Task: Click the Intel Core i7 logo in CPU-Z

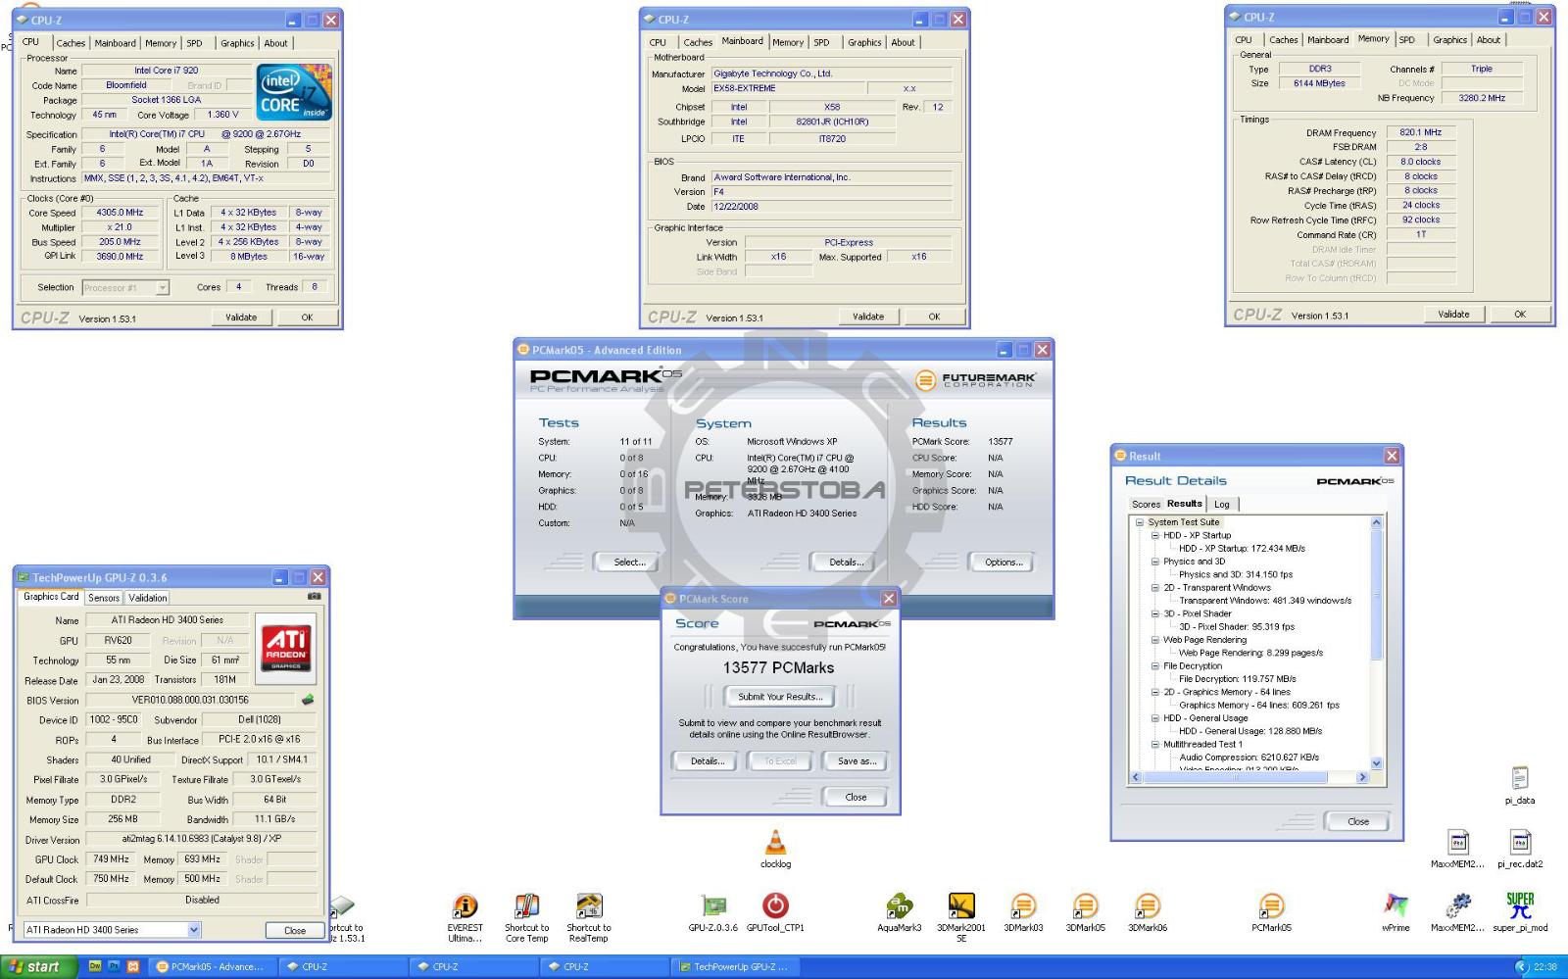Action: click(294, 93)
